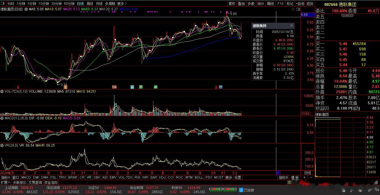Open 更多 indicators in the bottom bar

pyautogui.click(x=229, y=177)
